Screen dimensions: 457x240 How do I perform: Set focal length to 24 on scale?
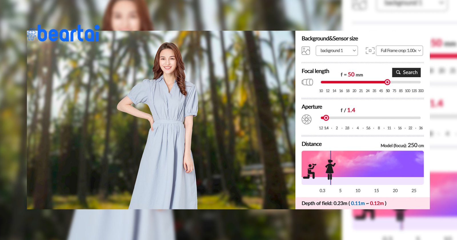point(368,91)
